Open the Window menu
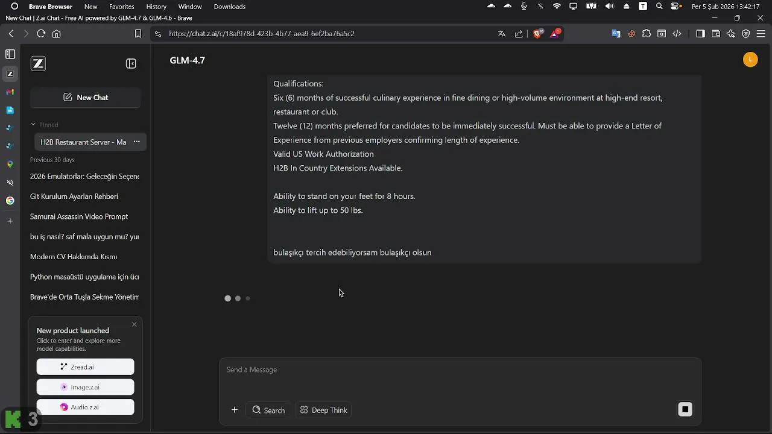This screenshot has width=772, height=434. (x=190, y=7)
